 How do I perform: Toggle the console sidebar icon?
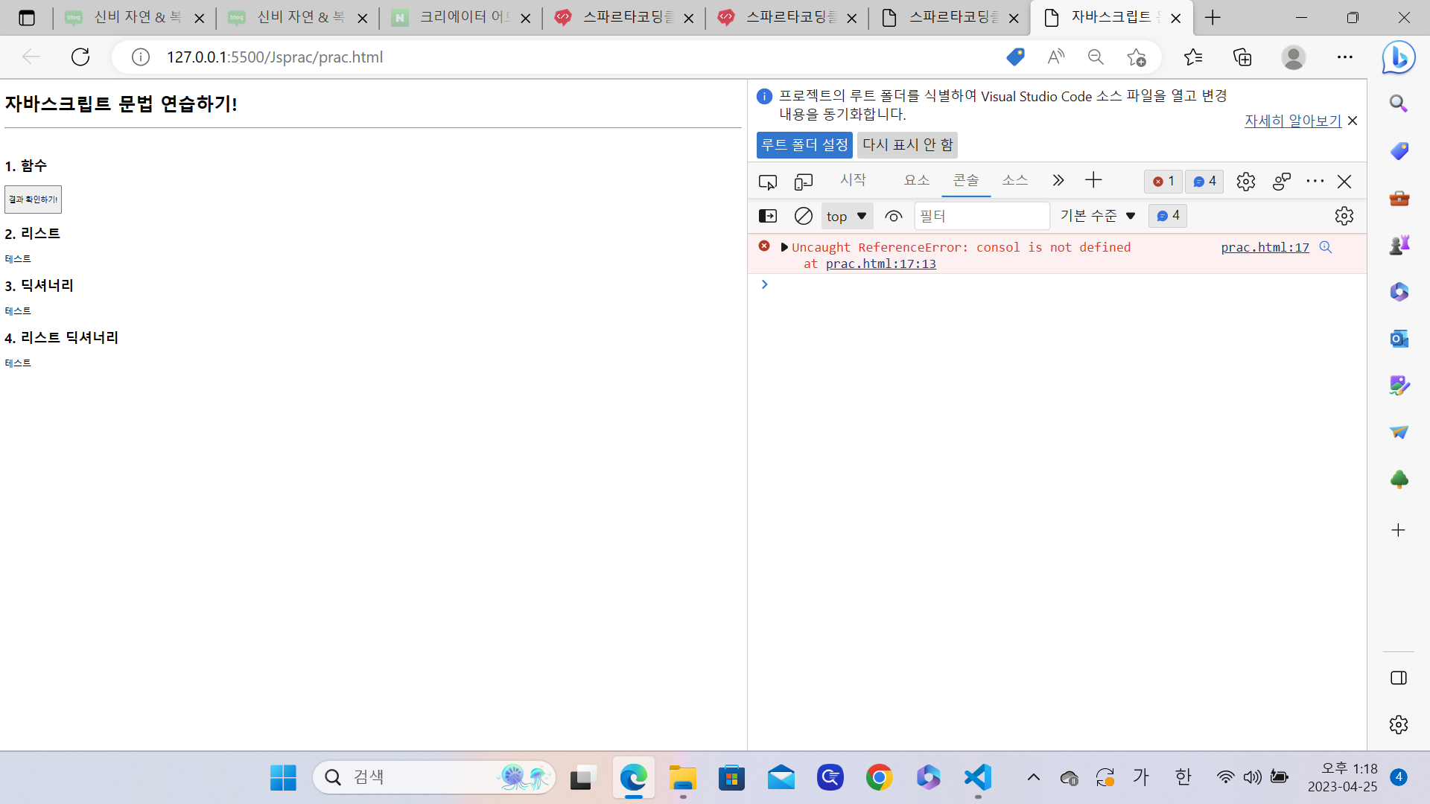tap(768, 216)
